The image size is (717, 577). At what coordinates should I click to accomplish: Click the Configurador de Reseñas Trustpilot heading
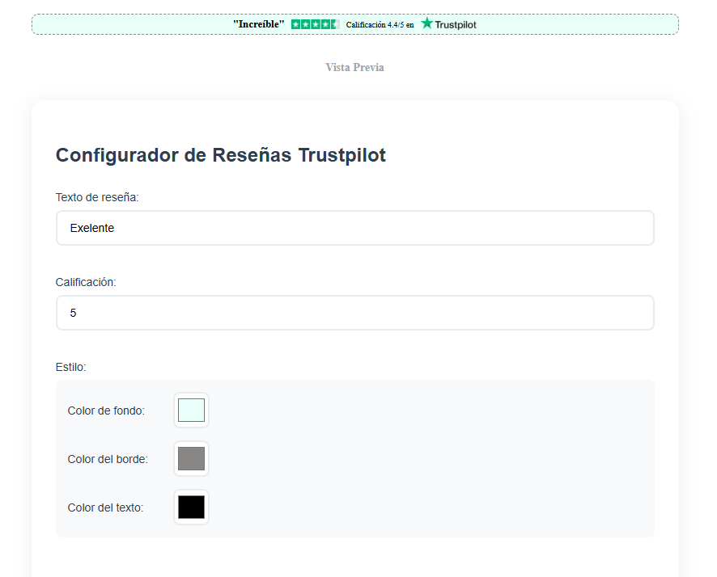[x=220, y=155]
